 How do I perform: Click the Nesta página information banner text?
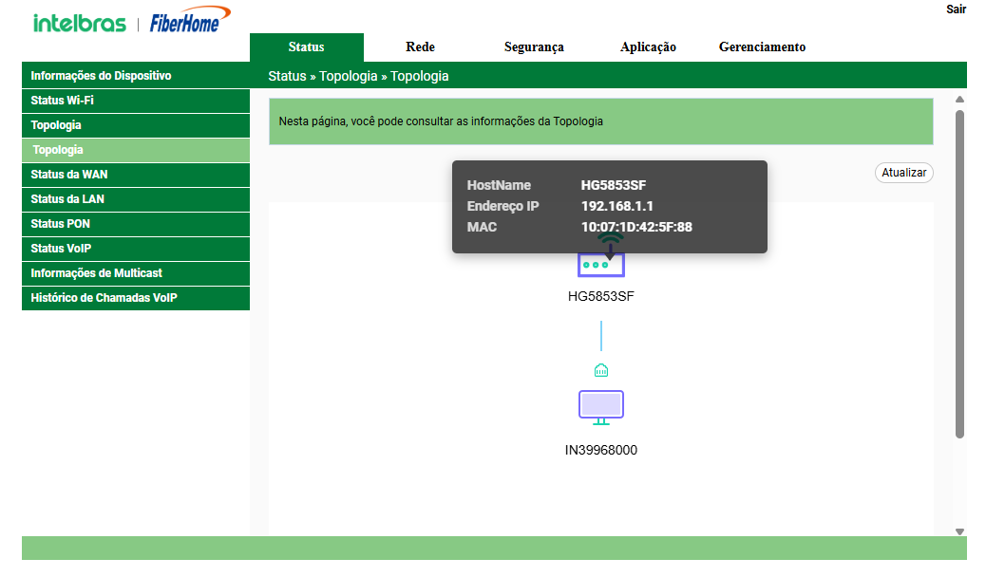441,121
